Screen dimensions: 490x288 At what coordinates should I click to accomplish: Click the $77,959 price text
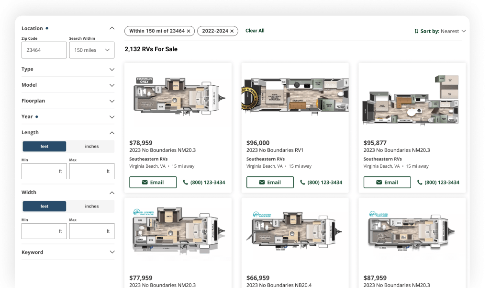141,277
